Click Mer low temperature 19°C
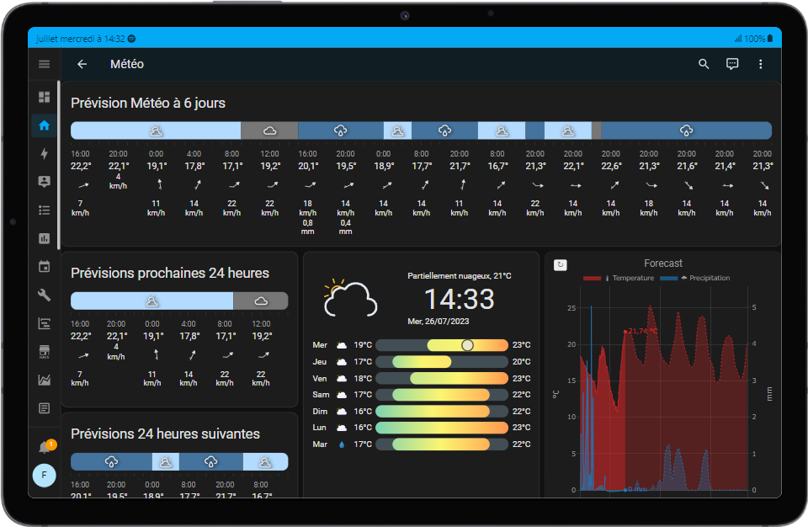The height and width of the screenshot is (527, 808). click(x=363, y=345)
